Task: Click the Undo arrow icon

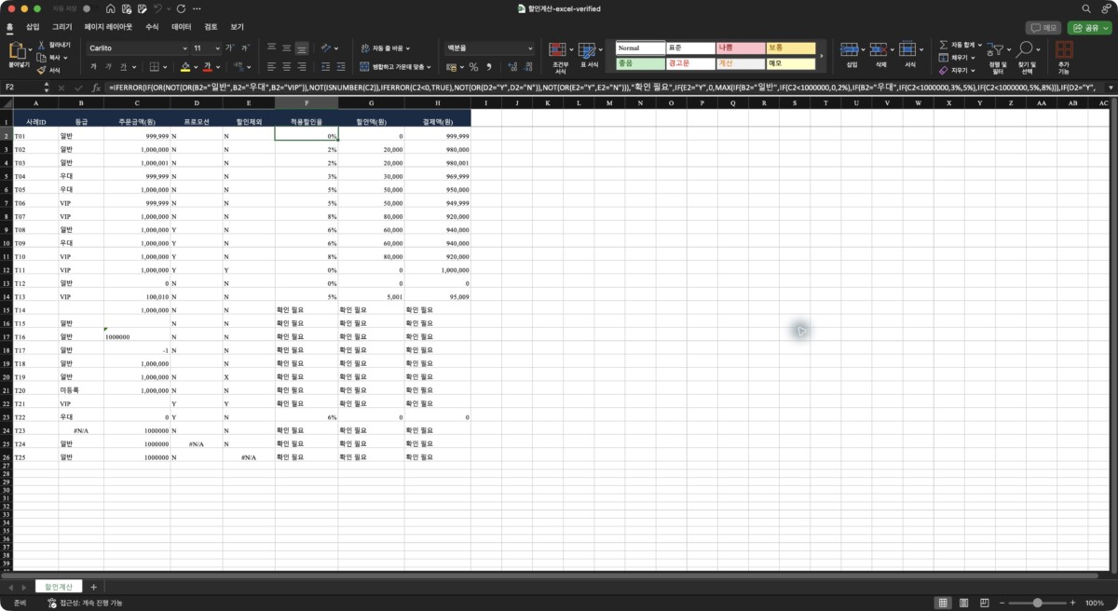Action: 157,8
